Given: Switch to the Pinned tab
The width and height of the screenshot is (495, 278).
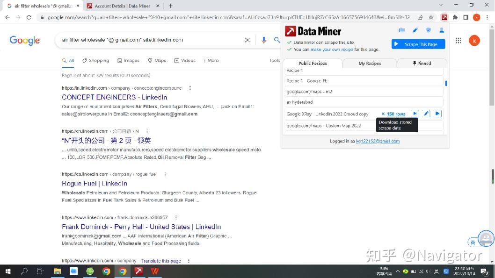Looking at the screenshot, I should click(422, 64).
